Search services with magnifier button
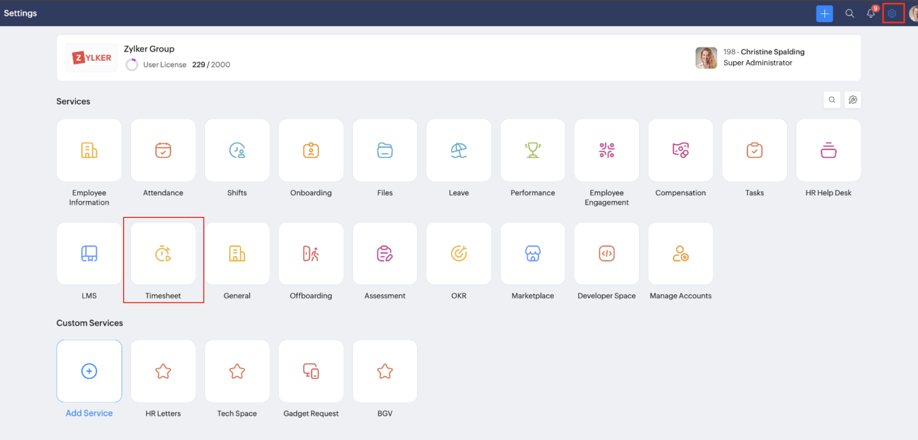This screenshot has width=918, height=440. pyautogui.click(x=832, y=100)
